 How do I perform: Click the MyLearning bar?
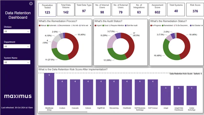click(114, 92)
